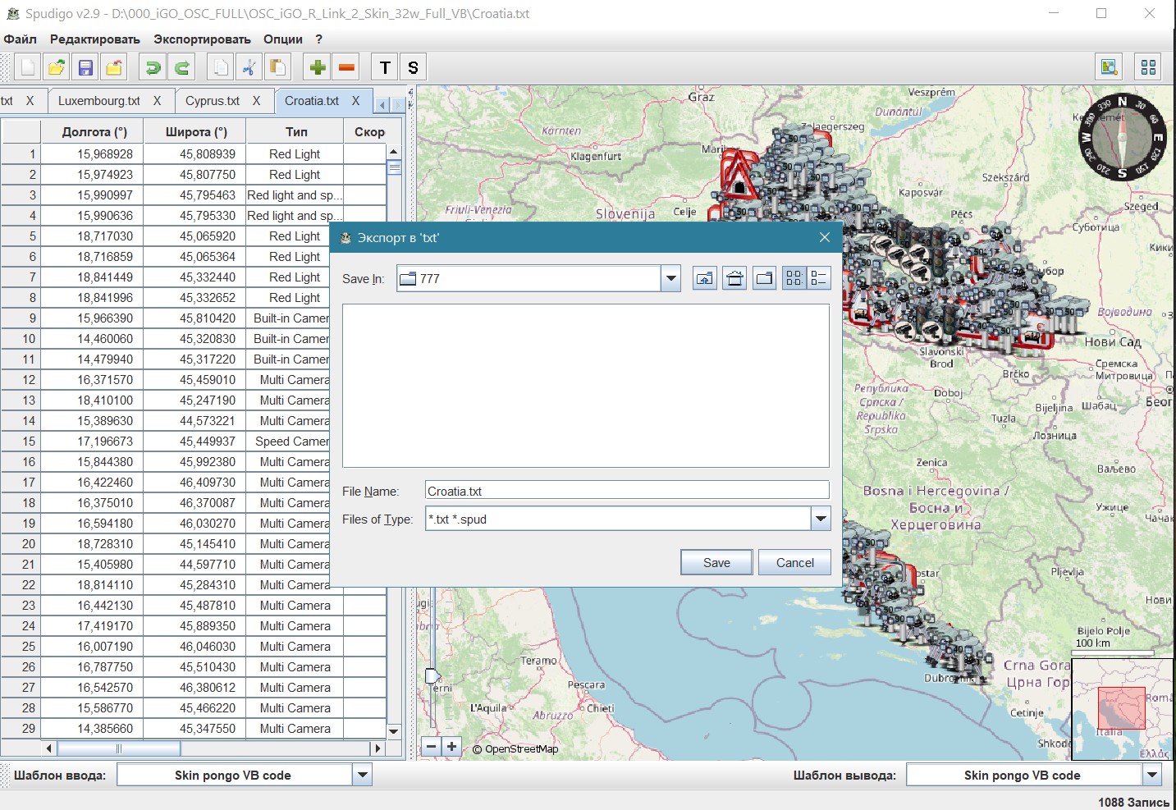Viewport: 1176px width, 810px height.
Task: Remove a record with the red minus icon
Action: click(x=346, y=67)
